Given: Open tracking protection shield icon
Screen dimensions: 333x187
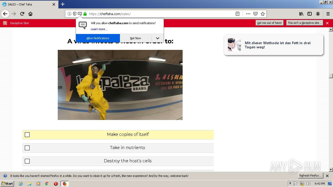Looking at the screenshot, I should 75,14.
